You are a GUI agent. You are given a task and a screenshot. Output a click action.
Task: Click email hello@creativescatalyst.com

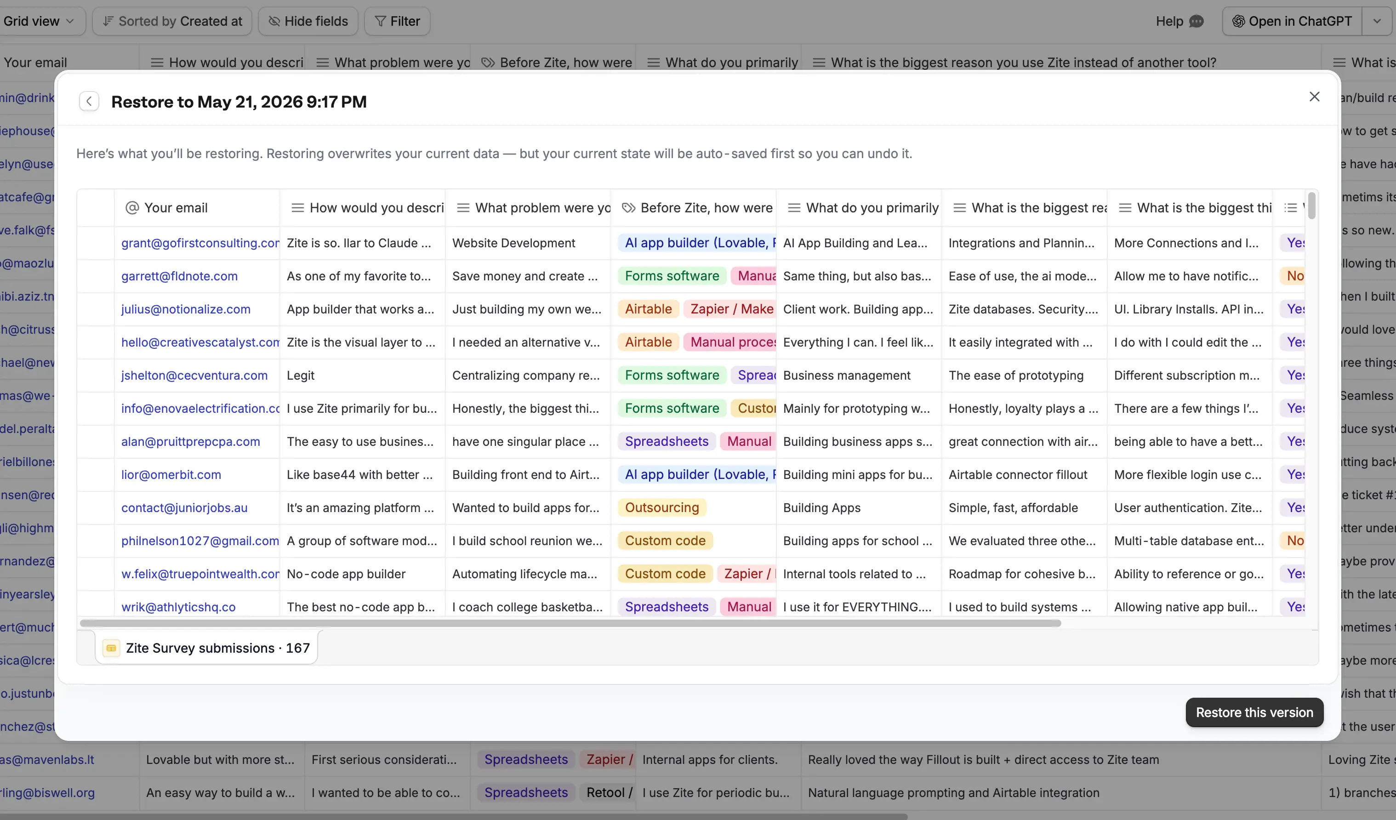[200, 342]
